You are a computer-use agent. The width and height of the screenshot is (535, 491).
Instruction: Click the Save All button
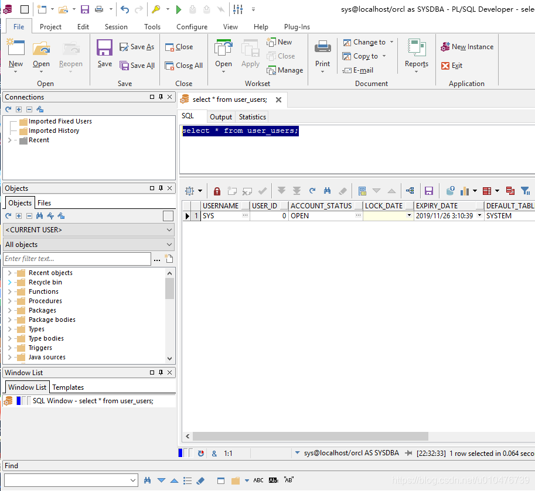(x=137, y=66)
